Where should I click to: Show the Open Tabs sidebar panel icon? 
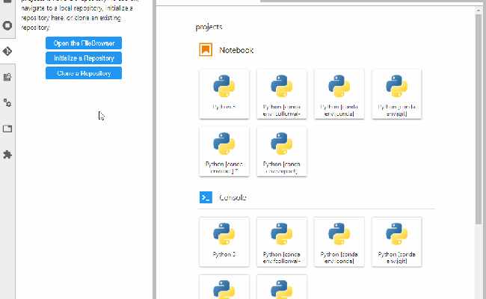click(x=7, y=129)
